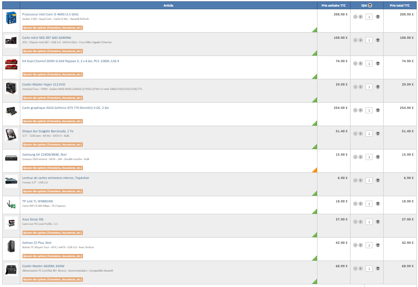This screenshot has height=287, width=418.
Task: Click Ajouter des options under Cooler Master G650M
Action: (52, 280)
